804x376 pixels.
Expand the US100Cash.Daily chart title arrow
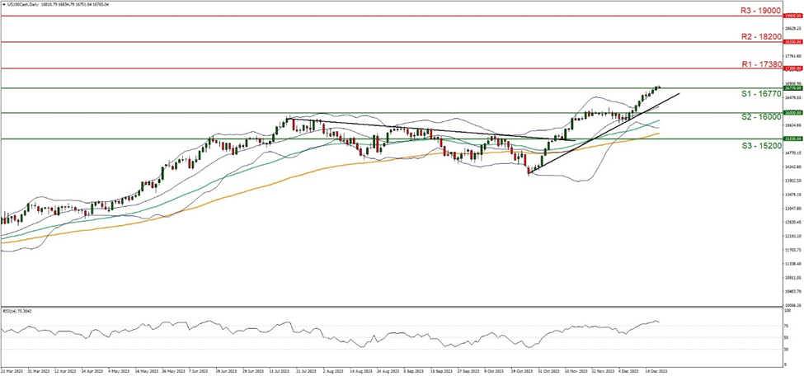click(4, 4)
